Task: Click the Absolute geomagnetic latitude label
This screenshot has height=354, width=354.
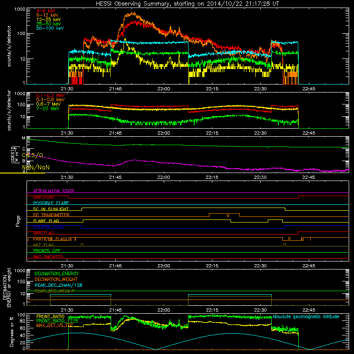Action: (x=306, y=316)
